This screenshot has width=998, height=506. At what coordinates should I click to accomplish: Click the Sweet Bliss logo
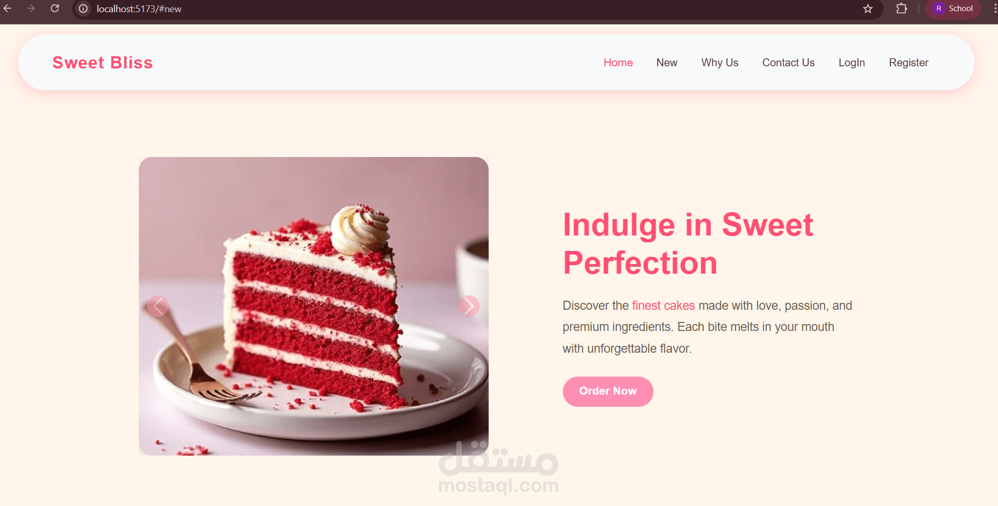[x=103, y=63]
